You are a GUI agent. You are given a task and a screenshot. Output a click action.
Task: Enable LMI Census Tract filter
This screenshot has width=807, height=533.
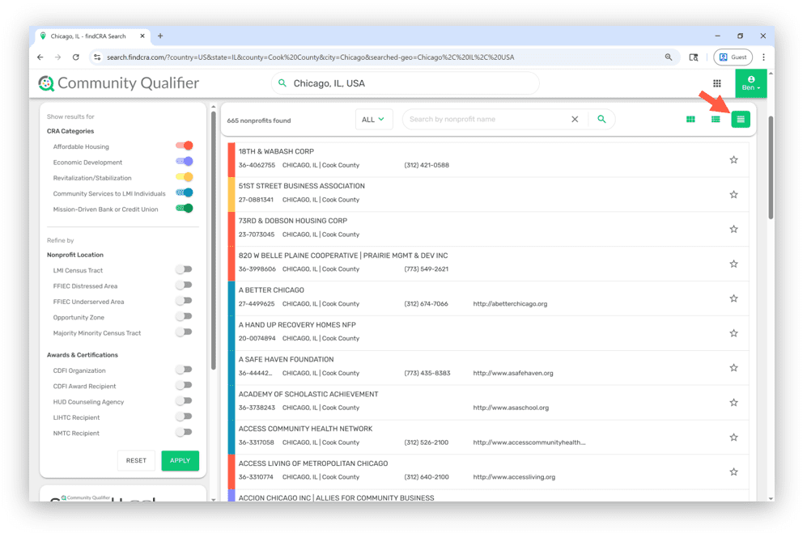[184, 269]
